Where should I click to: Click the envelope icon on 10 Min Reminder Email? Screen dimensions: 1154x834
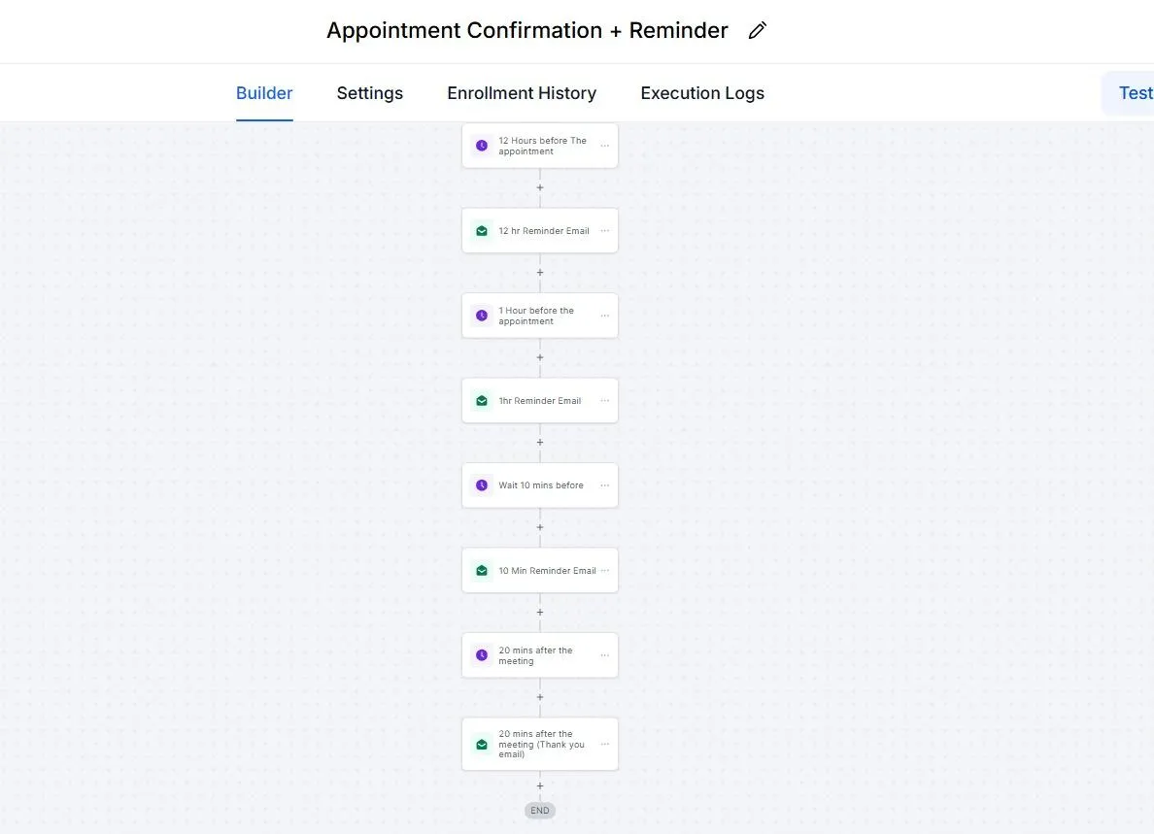pos(482,571)
